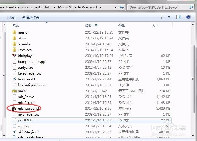Click the binkplay application icon
Viewport: 197px width, 141px height.
pyautogui.click(x=15, y=56)
